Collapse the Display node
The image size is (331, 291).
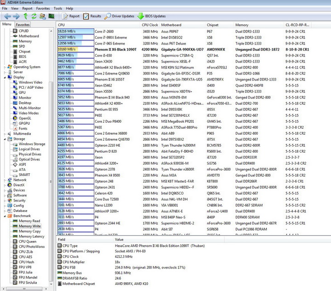(5, 77)
